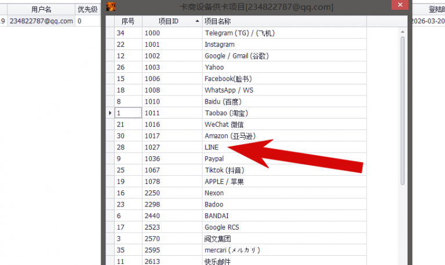Click project ID cell 2595

172,251
